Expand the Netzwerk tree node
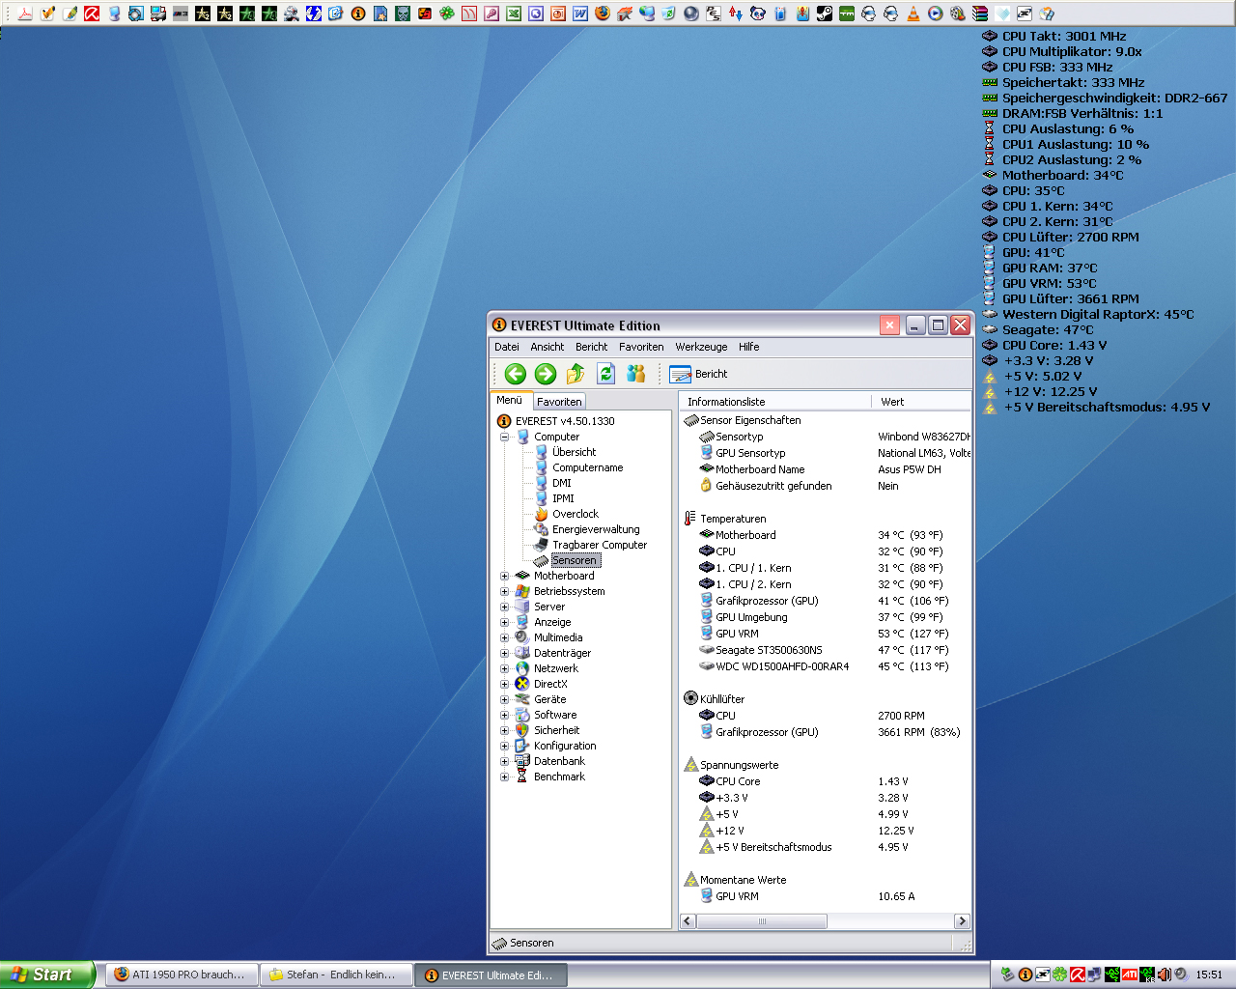Viewport: 1236px width, 989px height. coord(504,668)
